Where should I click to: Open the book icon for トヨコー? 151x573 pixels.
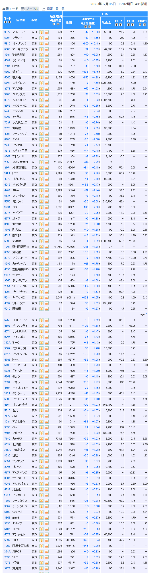42,173
